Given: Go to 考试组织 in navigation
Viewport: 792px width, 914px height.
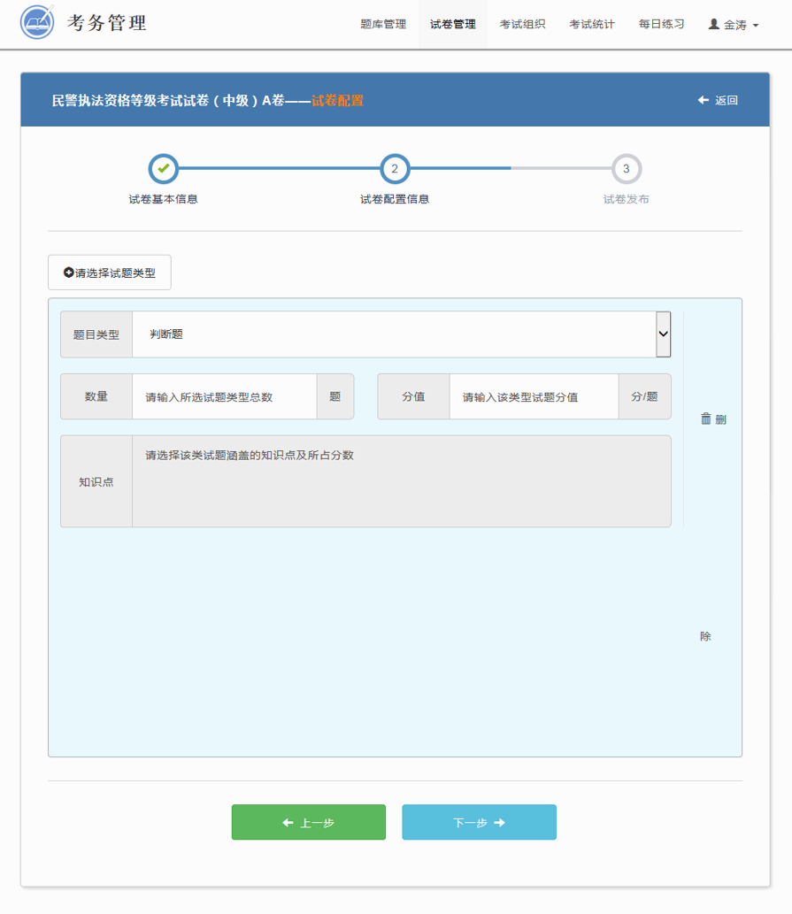Looking at the screenshot, I should pos(522,25).
